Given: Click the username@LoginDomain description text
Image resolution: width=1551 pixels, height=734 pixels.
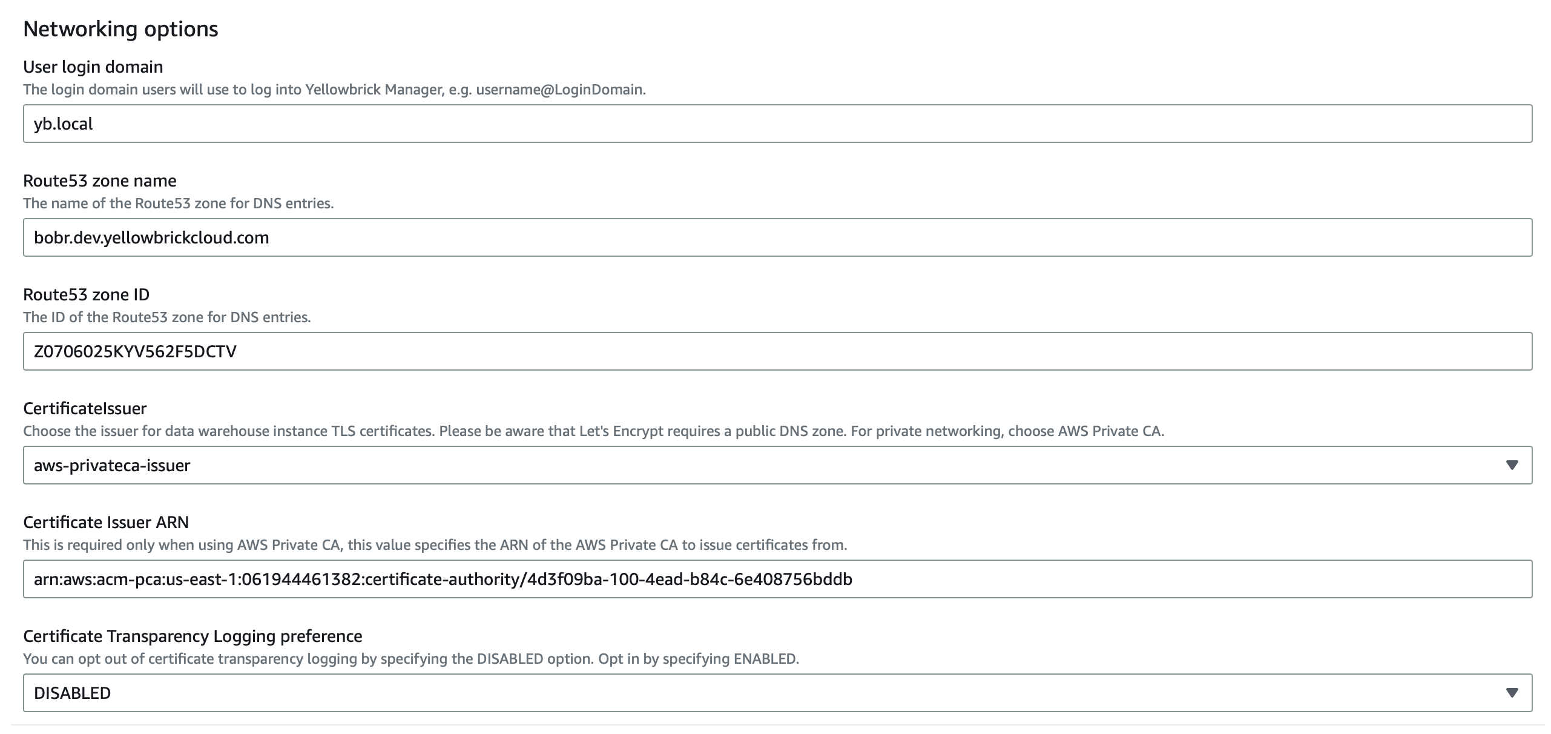Looking at the screenshot, I should coord(334,90).
